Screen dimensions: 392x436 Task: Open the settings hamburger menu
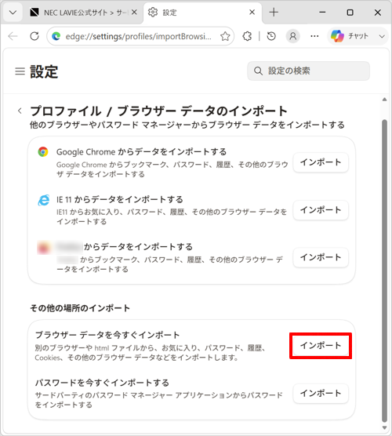(20, 71)
